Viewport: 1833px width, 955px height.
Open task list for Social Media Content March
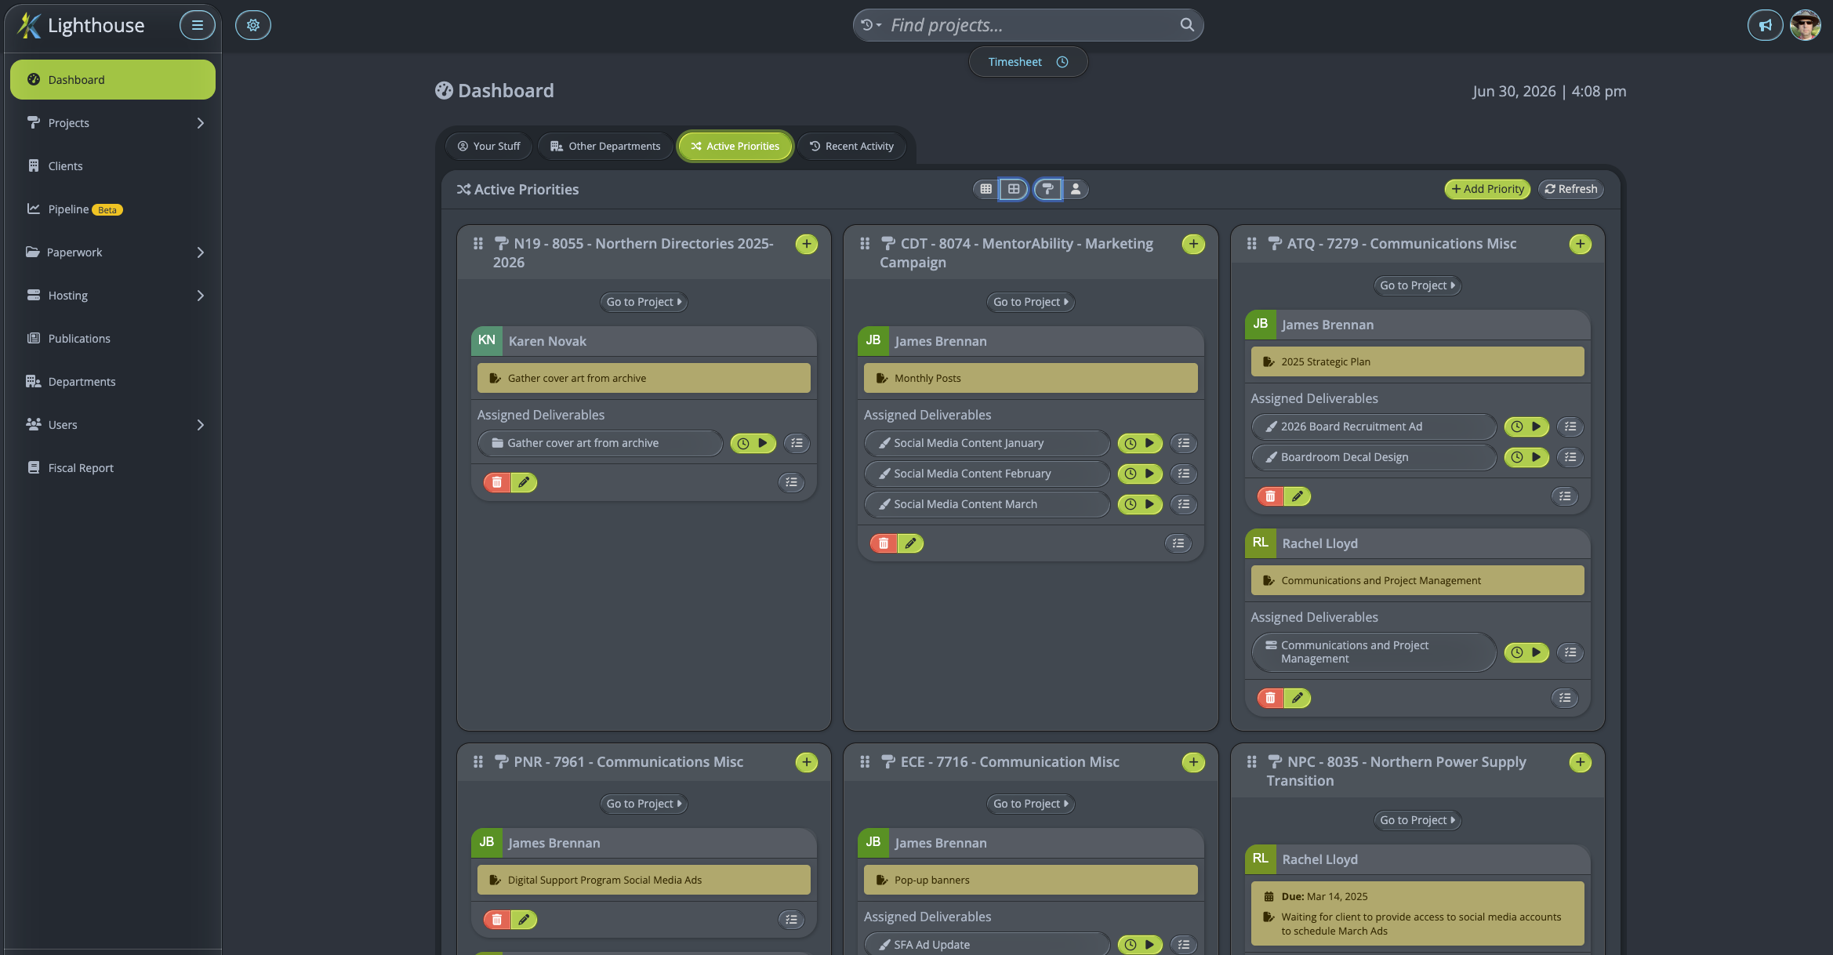click(1184, 504)
